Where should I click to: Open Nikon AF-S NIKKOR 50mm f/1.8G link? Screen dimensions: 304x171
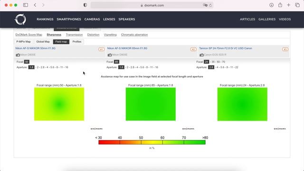[x=36, y=48]
